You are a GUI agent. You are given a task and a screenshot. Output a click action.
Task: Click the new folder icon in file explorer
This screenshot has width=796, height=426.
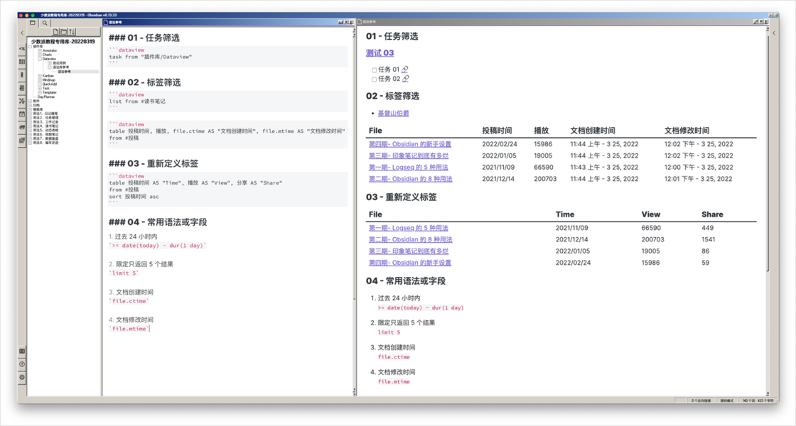point(64,32)
